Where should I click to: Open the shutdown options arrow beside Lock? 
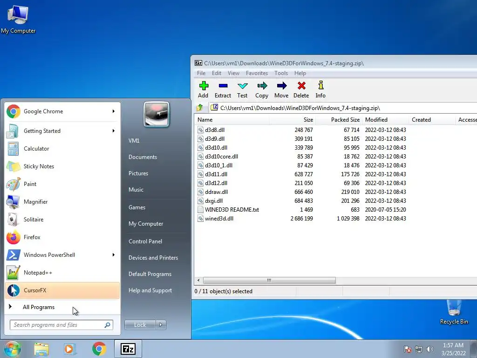point(161,325)
